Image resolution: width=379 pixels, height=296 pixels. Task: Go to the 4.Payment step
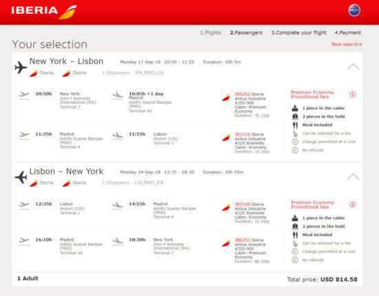coord(348,32)
